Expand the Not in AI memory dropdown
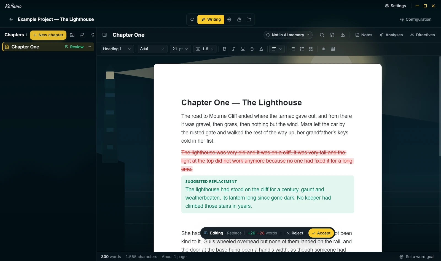The image size is (441, 261). click(x=288, y=35)
